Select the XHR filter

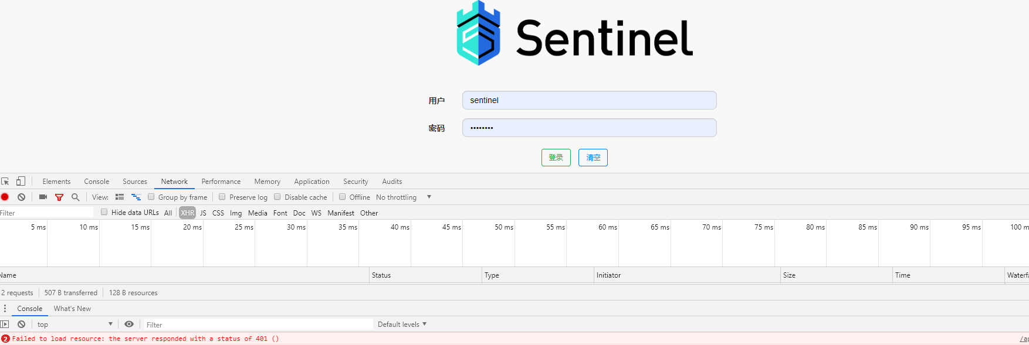point(188,213)
